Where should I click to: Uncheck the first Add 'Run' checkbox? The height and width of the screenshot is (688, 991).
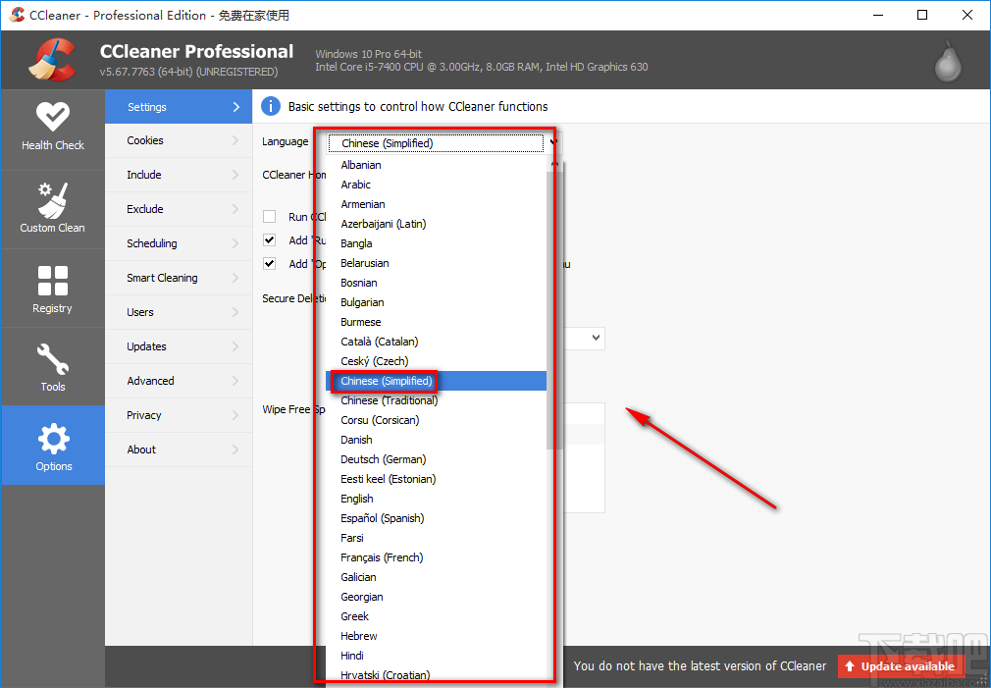click(x=269, y=240)
